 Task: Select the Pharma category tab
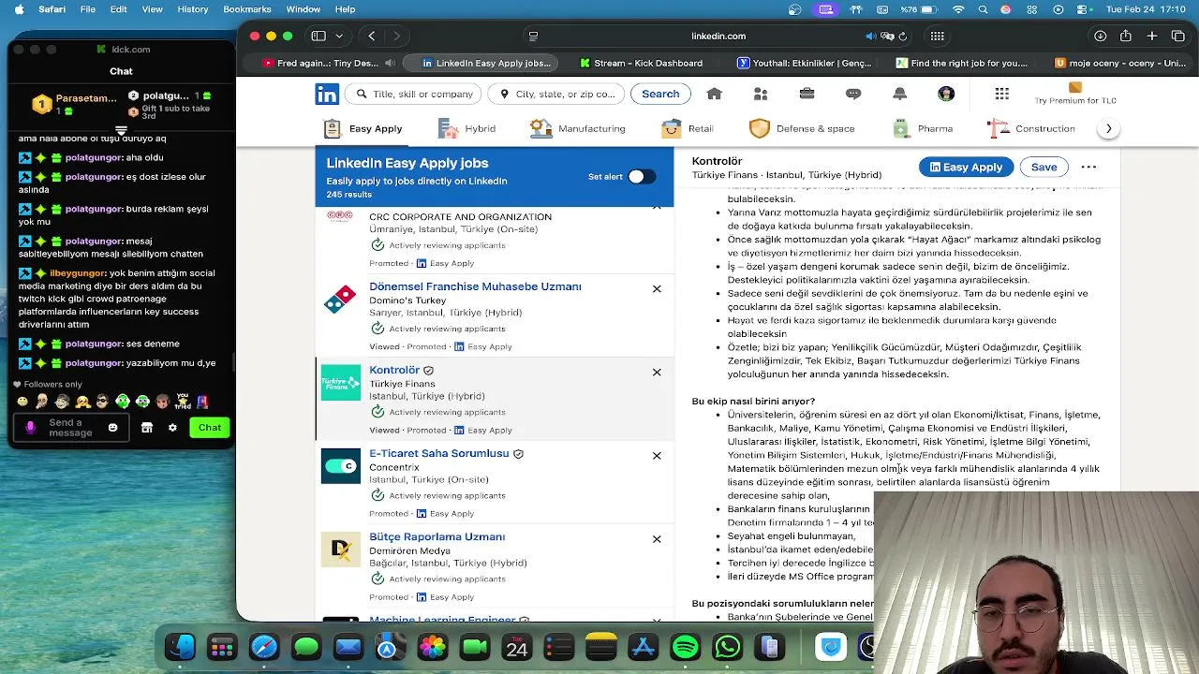[923, 128]
